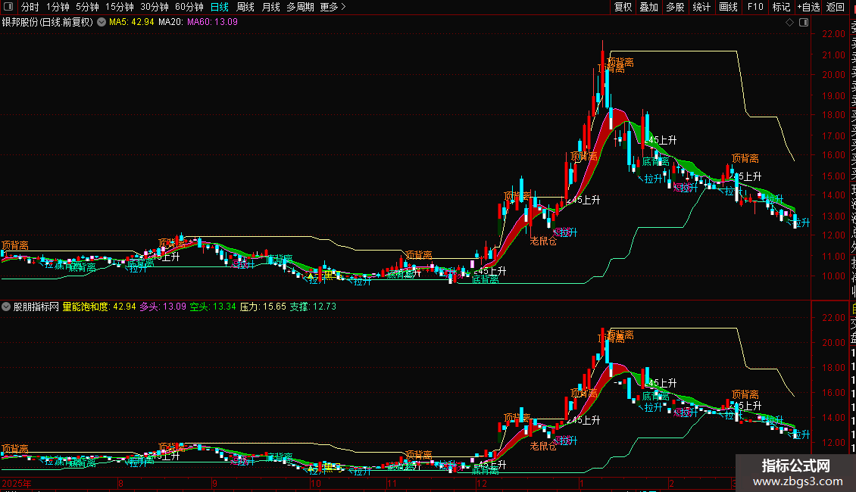Select the 60分钟 period tab
Viewport: 856px width, 492px height.
click(x=189, y=7)
